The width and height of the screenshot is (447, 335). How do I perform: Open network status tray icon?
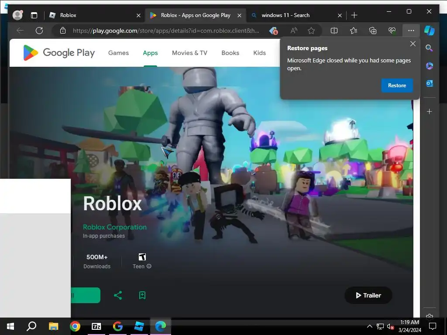pos(380,326)
